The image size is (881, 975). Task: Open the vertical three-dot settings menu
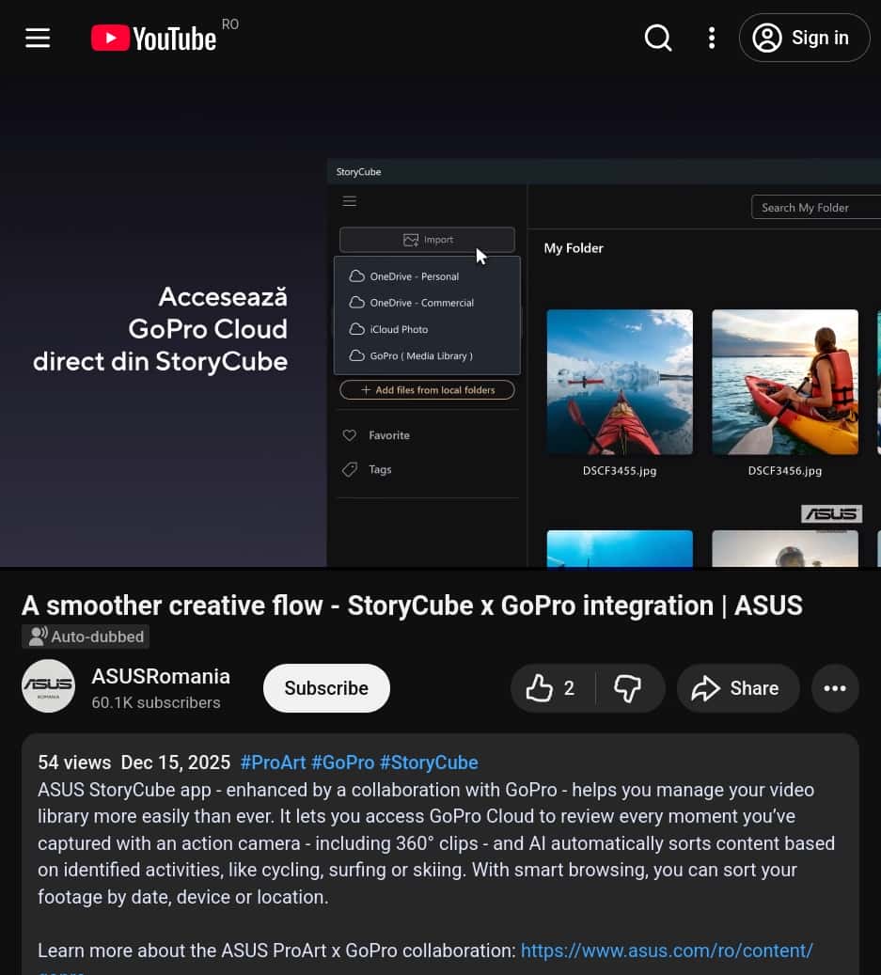point(712,38)
